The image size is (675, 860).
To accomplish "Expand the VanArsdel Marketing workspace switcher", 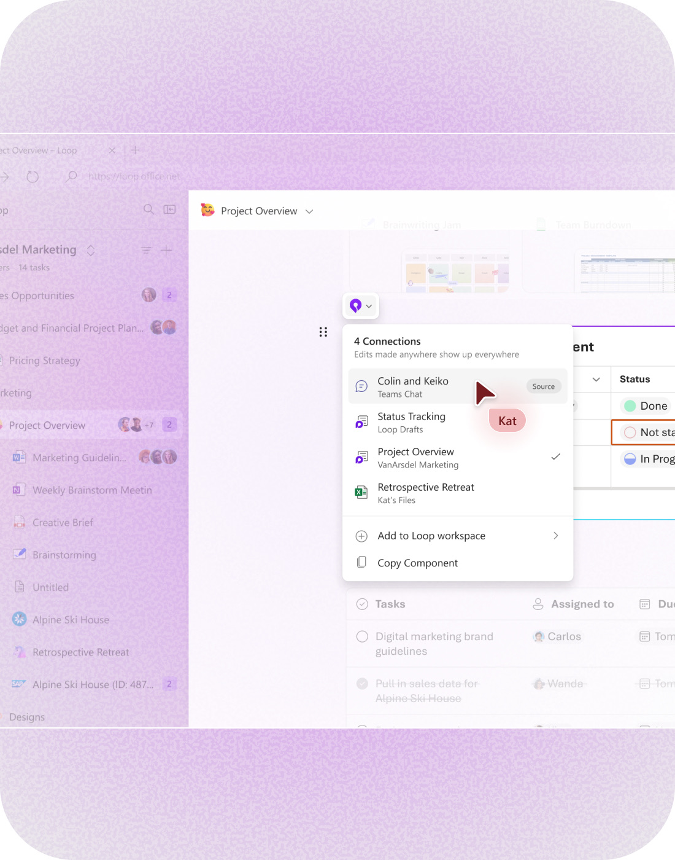I will click(x=91, y=250).
